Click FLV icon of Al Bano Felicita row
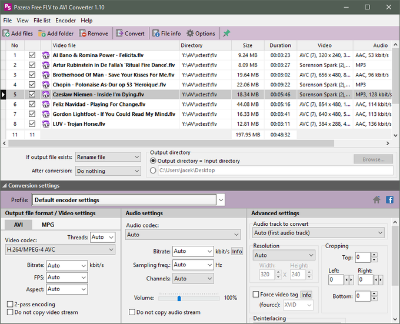 [46, 55]
